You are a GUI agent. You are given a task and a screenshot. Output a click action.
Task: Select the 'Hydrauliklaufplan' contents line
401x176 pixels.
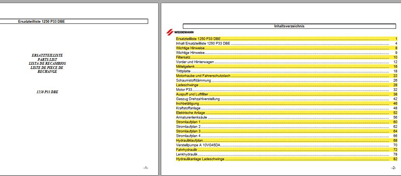(x=287, y=141)
